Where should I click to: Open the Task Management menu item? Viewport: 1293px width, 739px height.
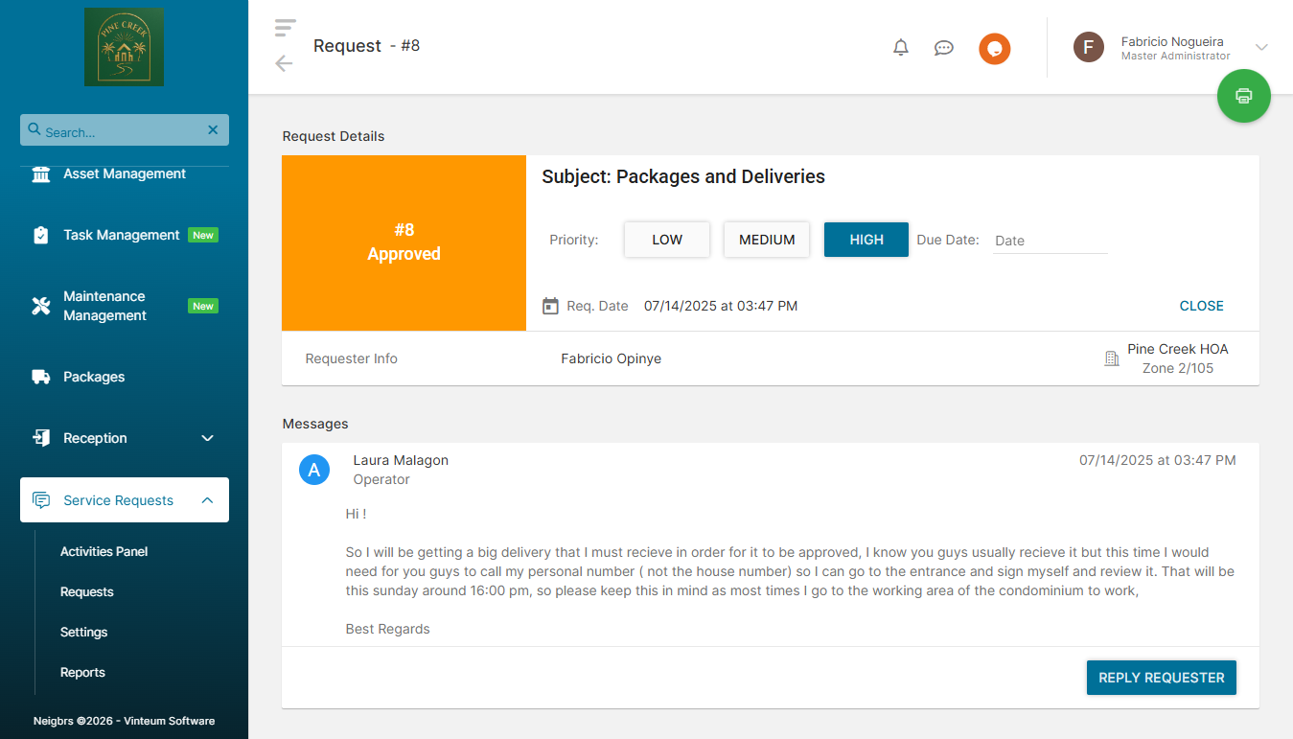coord(121,235)
